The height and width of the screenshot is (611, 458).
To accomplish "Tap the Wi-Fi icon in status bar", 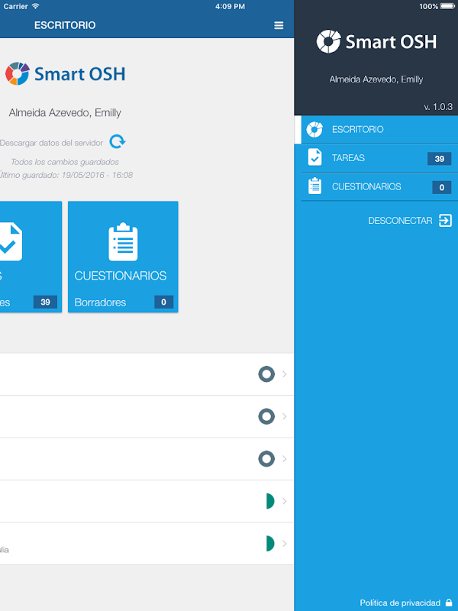I will [x=35, y=6].
